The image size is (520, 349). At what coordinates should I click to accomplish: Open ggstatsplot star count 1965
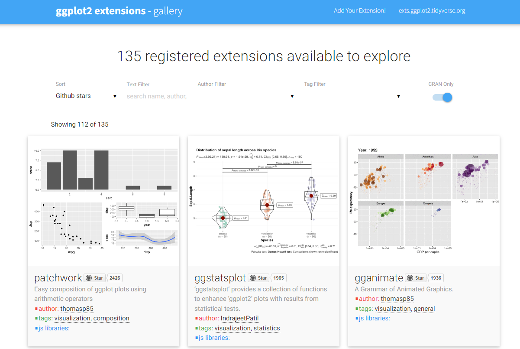(278, 278)
